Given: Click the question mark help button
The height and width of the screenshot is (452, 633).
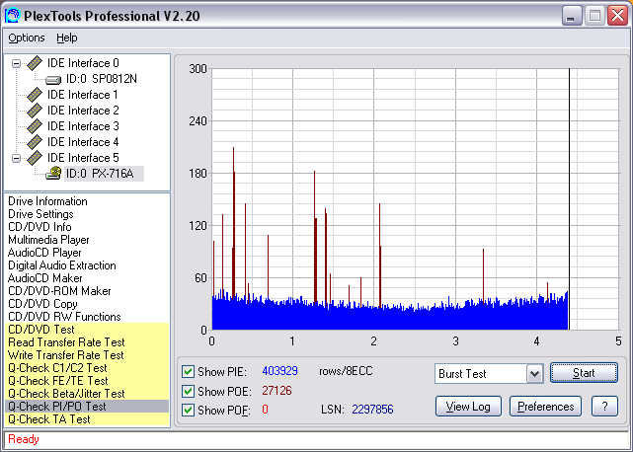Looking at the screenshot, I should [604, 407].
